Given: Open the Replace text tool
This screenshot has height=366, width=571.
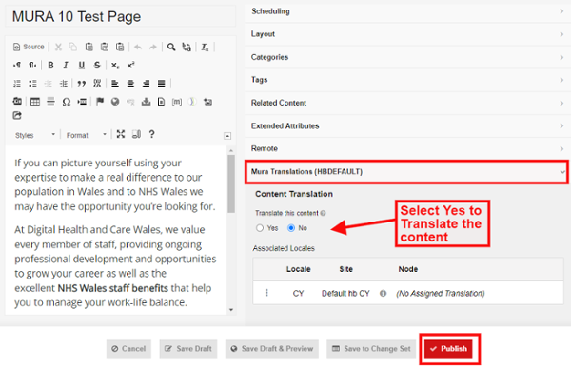Looking at the screenshot, I should pyautogui.click(x=187, y=47).
